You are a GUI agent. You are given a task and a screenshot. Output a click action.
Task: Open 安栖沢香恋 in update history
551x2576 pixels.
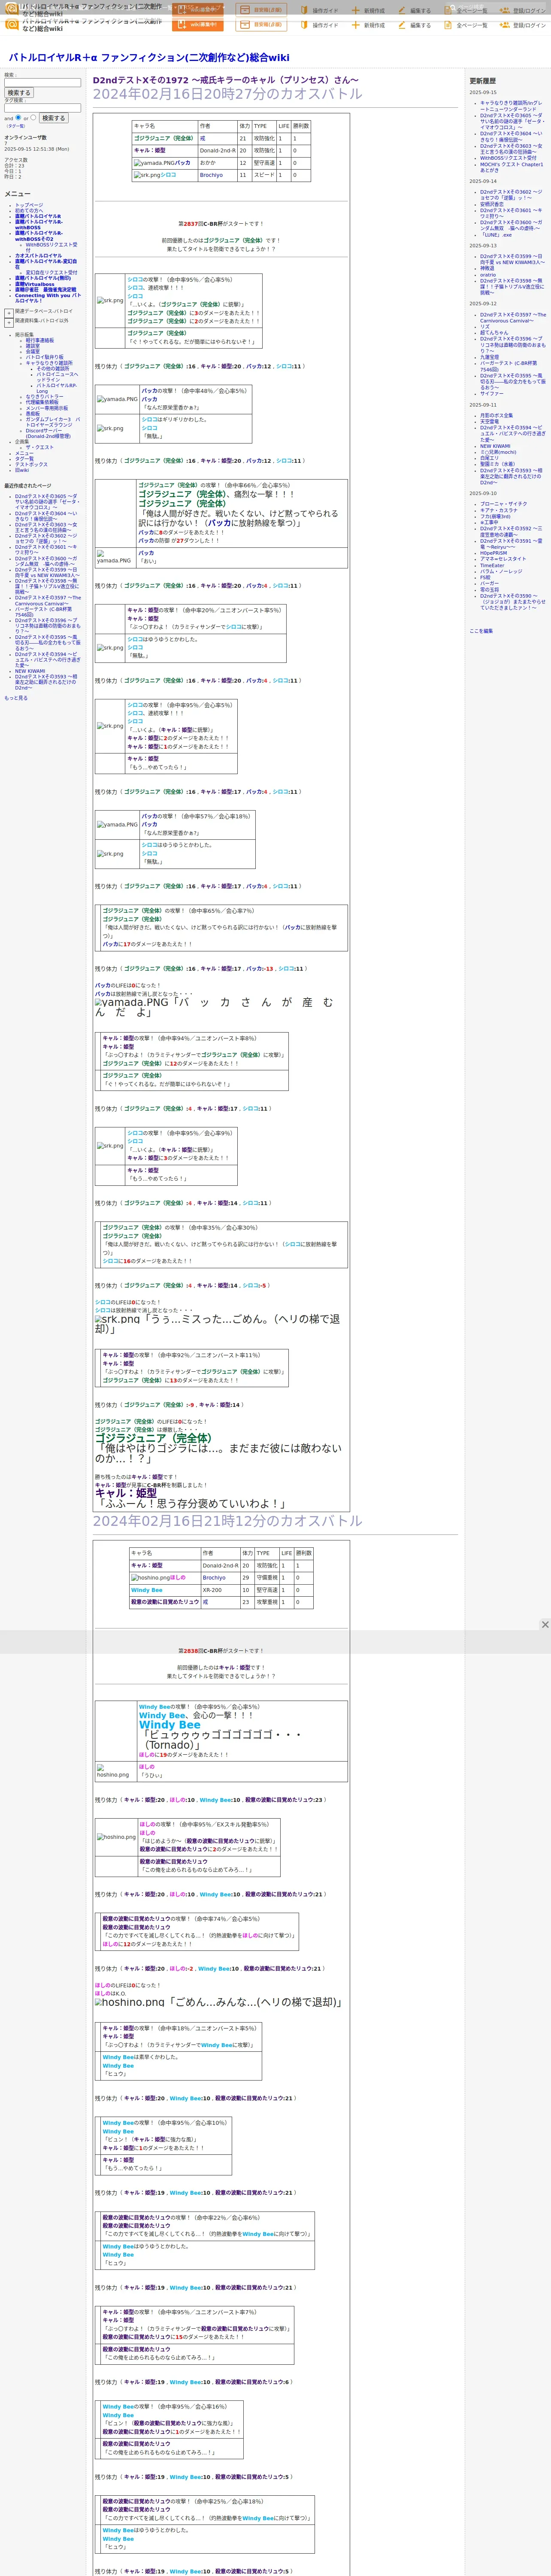[492, 205]
